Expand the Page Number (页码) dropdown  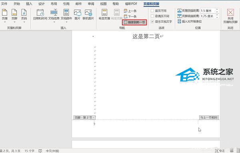(x=24, y=16)
